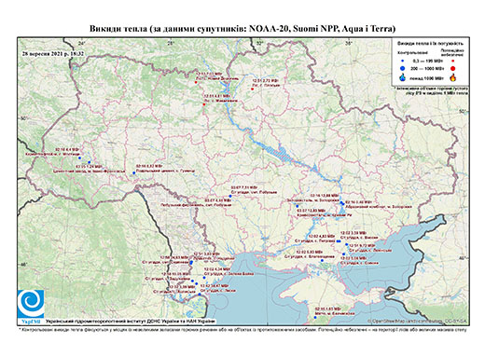Select the blue marker in southern Crimea
The height and width of the screenshot is (343, 485).
(315, 317)
